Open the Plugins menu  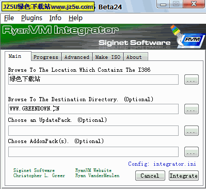[x=31, y=18]
